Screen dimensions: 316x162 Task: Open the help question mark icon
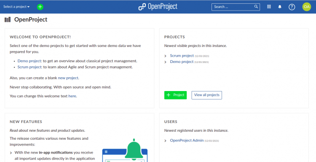pyautogui.click(x=292, y=7)
